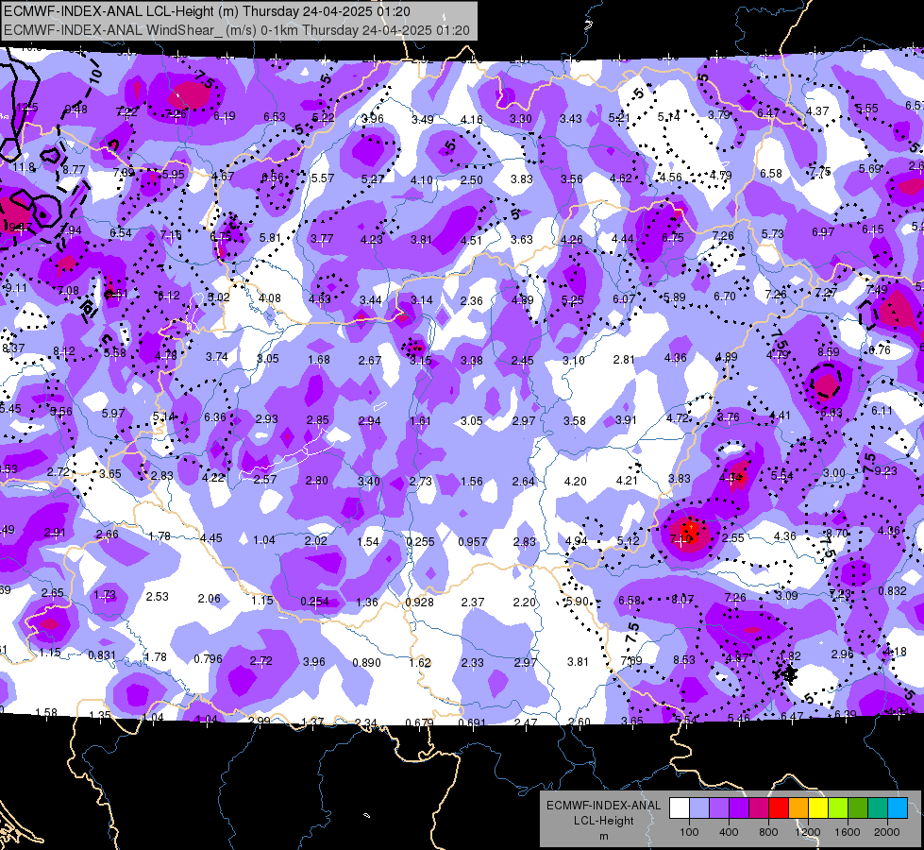Click the wind shear value 2.36

point(471,301)
